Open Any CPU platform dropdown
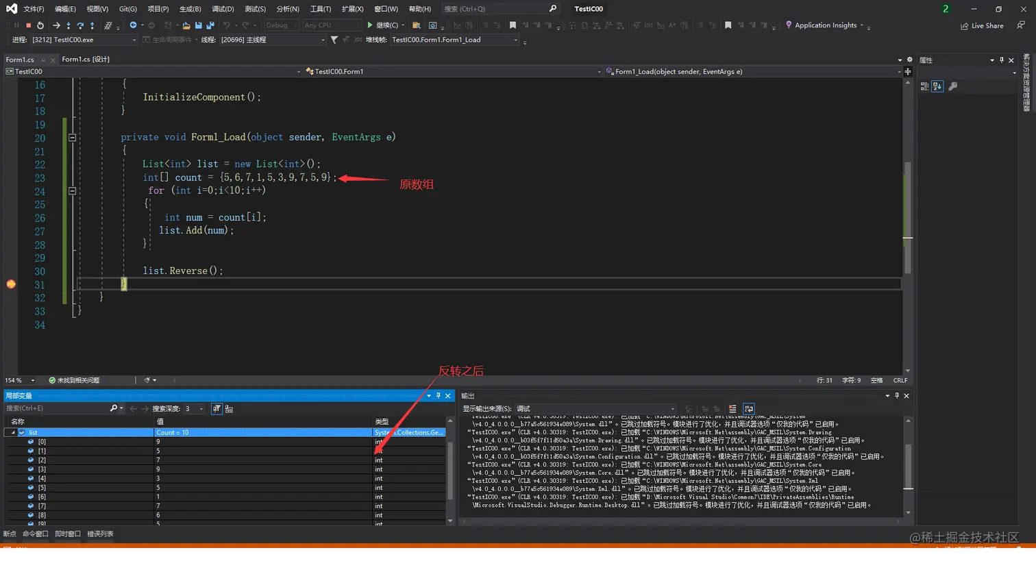Image resolution: width=1036 pixels, height=561 pixels. point(332,25)
